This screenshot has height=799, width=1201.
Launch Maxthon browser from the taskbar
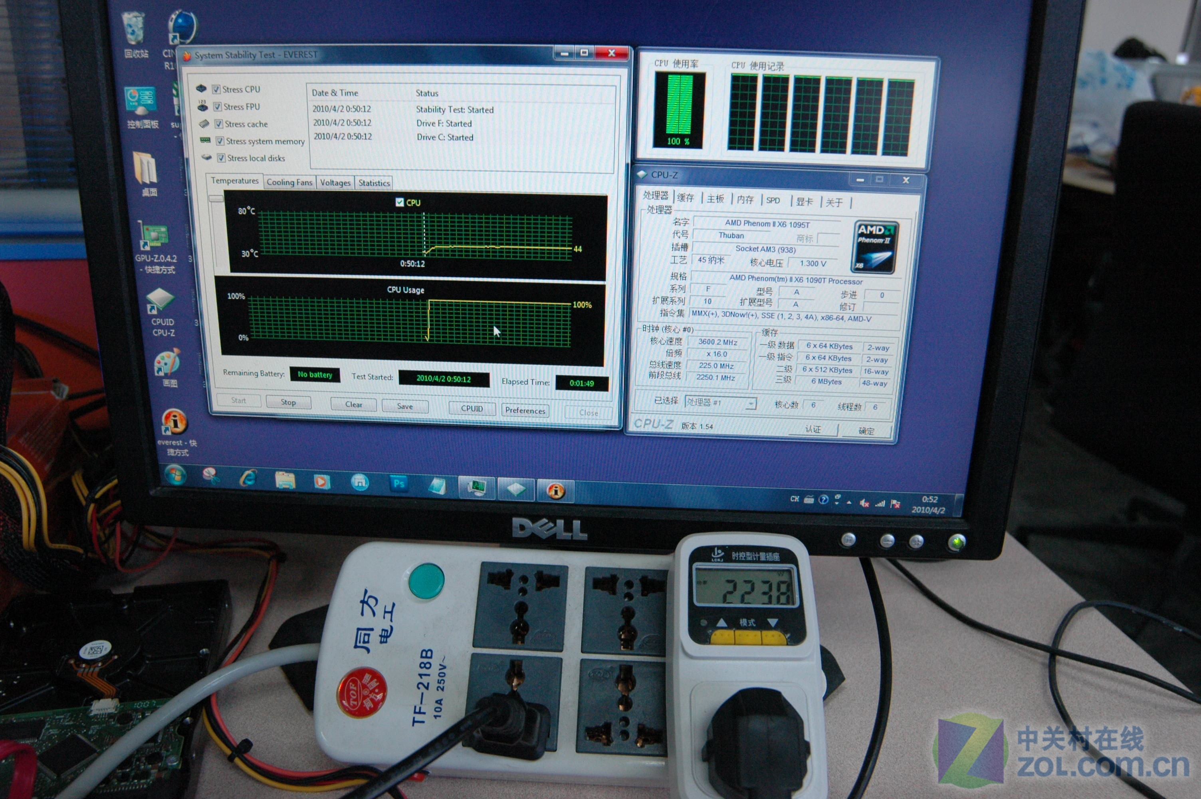pos(359,482)
